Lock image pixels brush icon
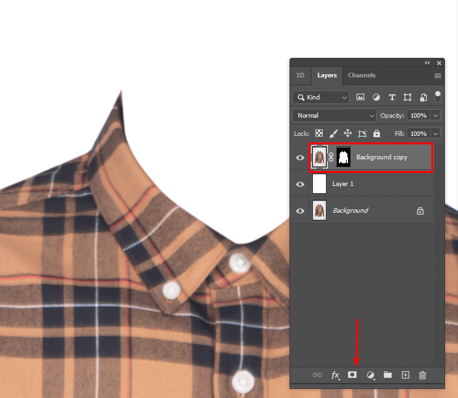Image resolution: width=458 pixels, height=398 pixels. (333, 133)
